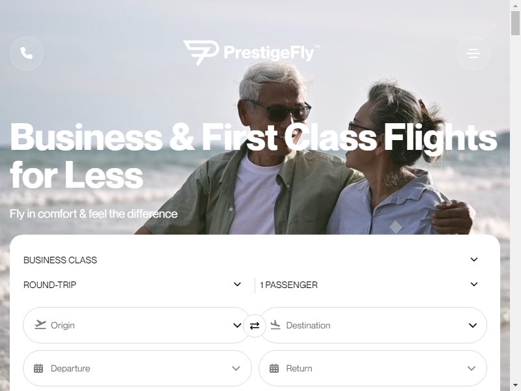Click the takeoff plane icon in Origin
The width and height of the screenshot is (521, 391).
40,325
